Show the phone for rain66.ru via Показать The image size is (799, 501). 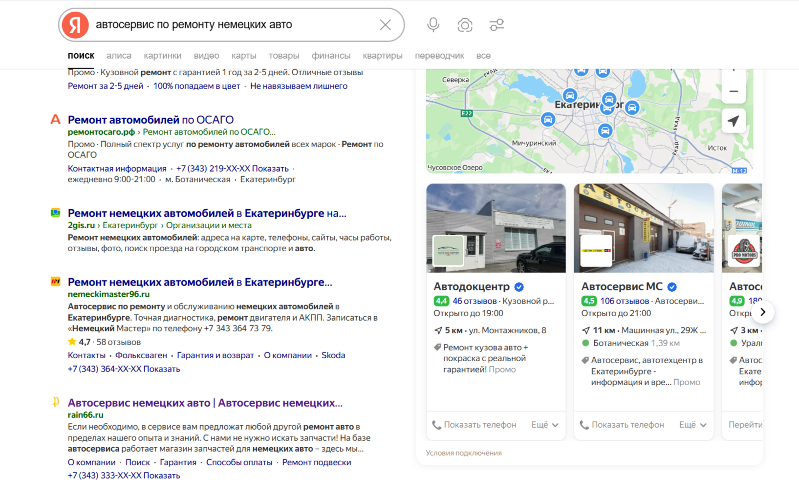click(x=161, y=475)
